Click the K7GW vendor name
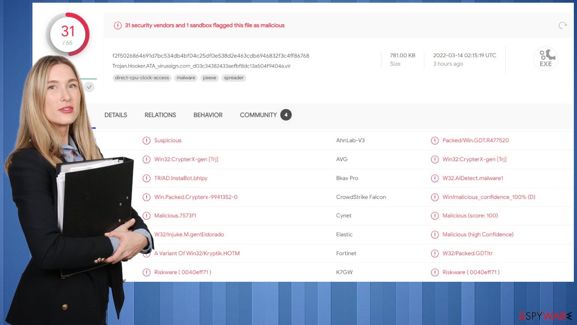Screen dimensions: 577x325 tap(344, 272)
